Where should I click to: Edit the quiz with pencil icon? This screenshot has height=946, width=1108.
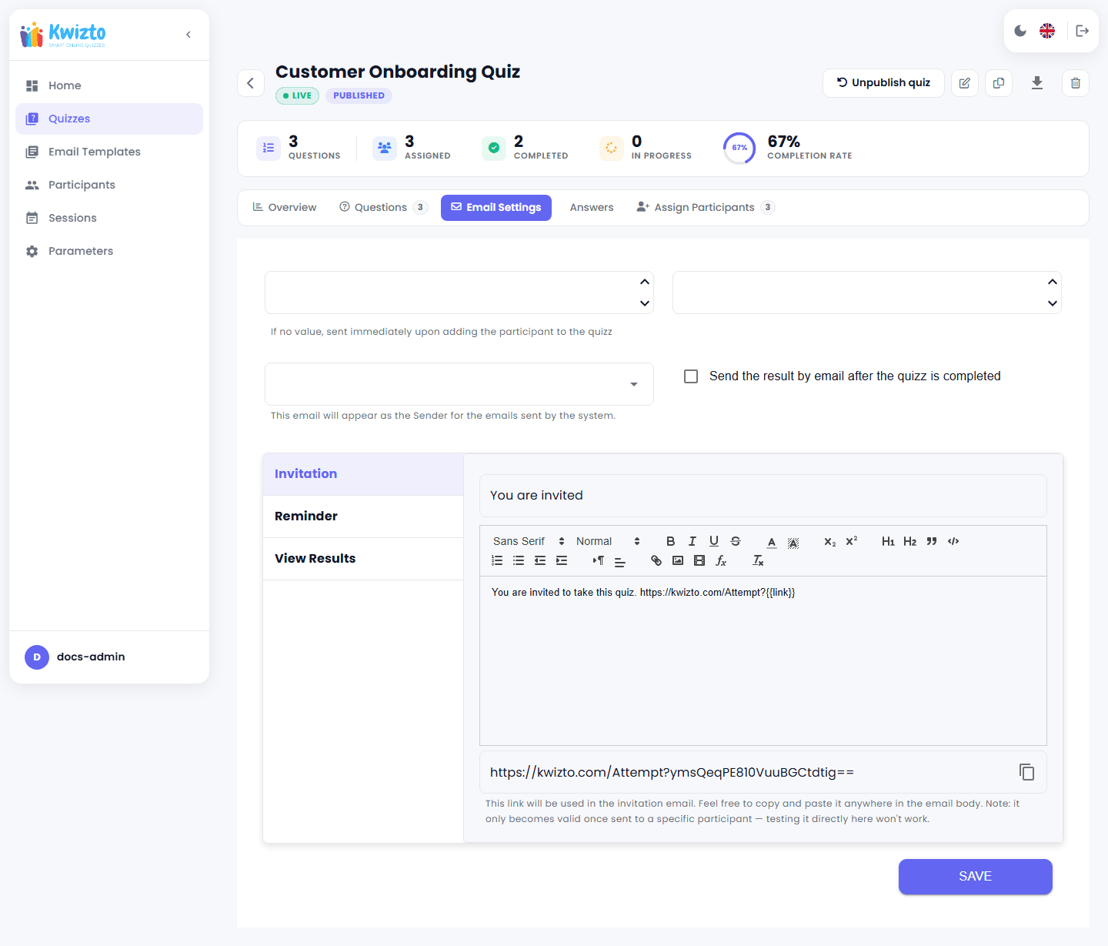[965, 82]
